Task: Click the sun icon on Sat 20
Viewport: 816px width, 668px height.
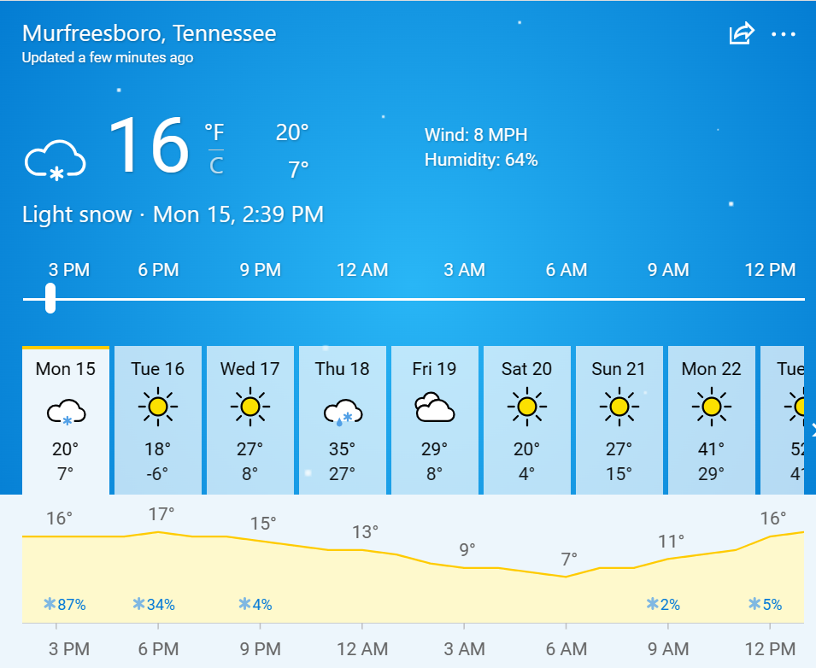Action: pyautogui.click(x=526, y=407)
